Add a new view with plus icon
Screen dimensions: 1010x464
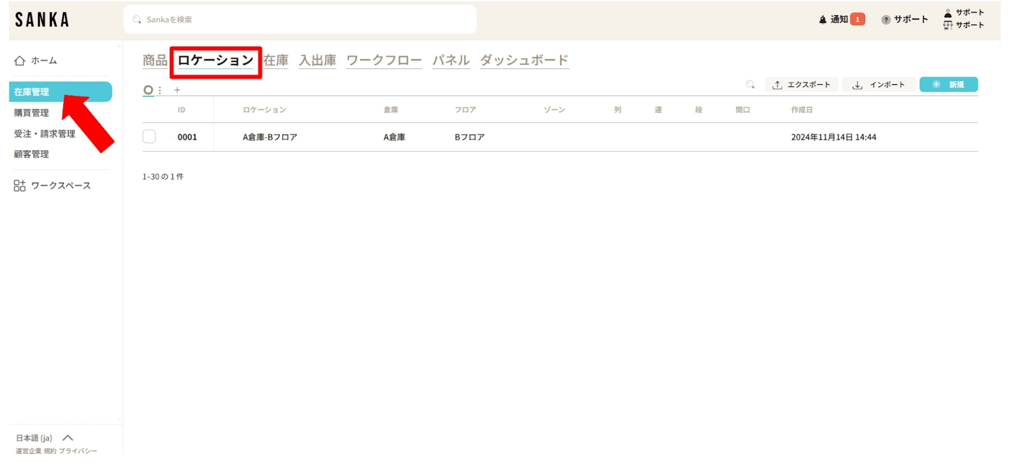pyautogui.click(x=177, y=90)
